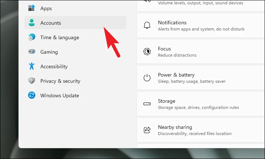Switch to Accessibility settings
The image size is (265, 159).
(x=75, y=66)
